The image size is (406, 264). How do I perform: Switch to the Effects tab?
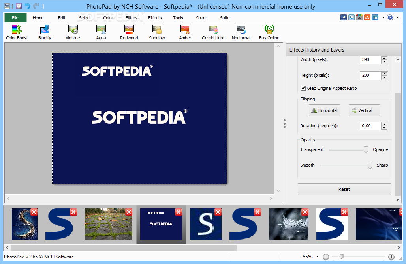pyautogui.click(x=155, y=18)
